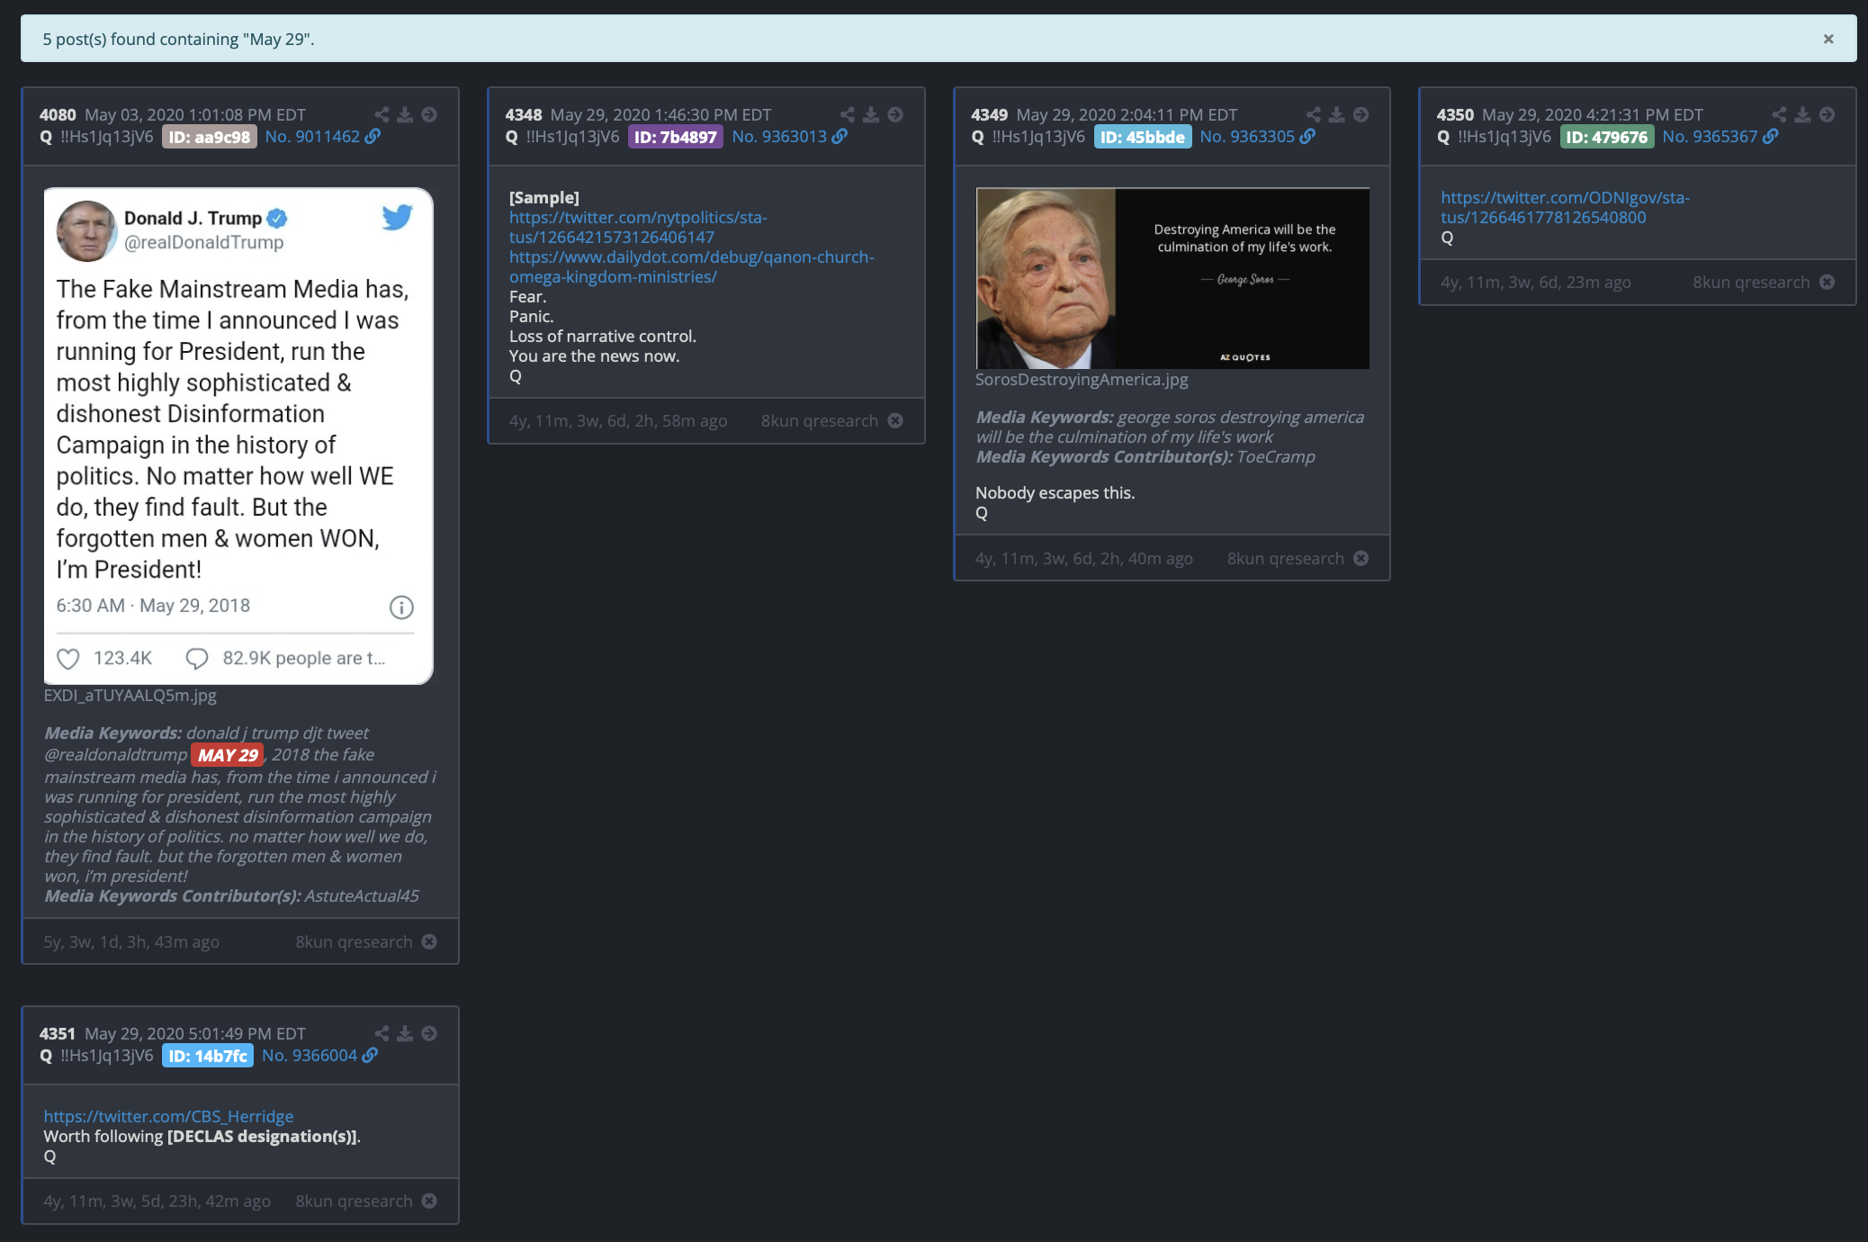Open post 4351 with arrow icon
The width and height of the screenshot is (1868, 1242).
click(429, 1033)
